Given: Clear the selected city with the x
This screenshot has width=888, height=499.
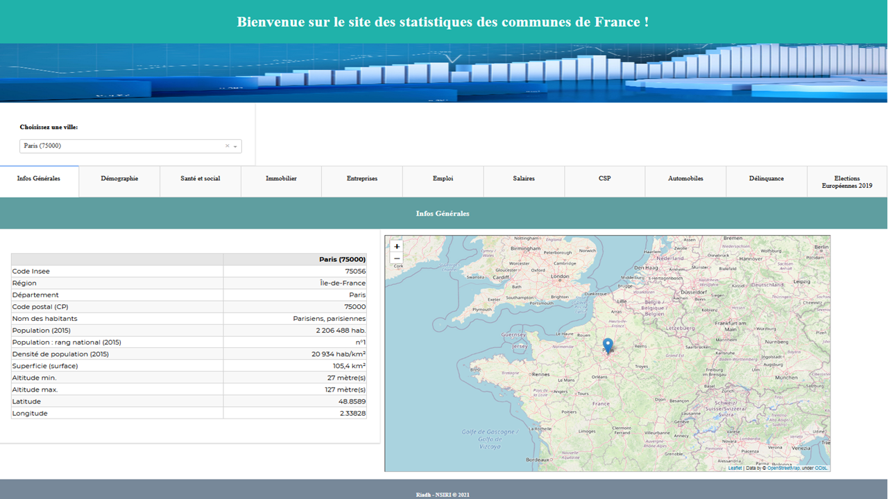Looking at the screenshot, I should point(227,146).
